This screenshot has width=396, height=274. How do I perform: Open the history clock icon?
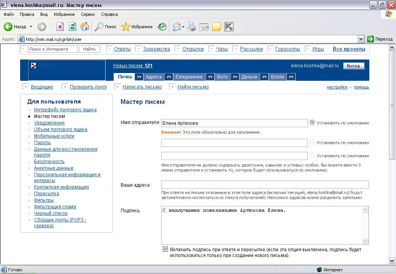[162, 27]
